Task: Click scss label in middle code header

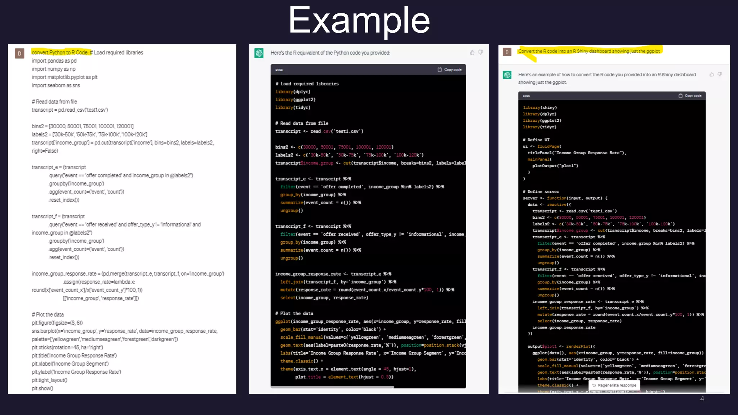Action: (279, 70)
